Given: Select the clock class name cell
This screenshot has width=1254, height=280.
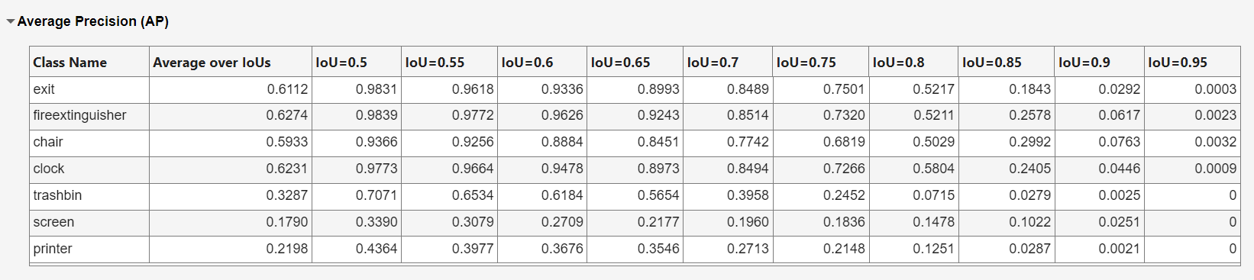Looking at the screenshot, I should [89, 169].
